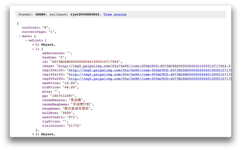
Task: Open the View source link
Action: coord(115,14)
